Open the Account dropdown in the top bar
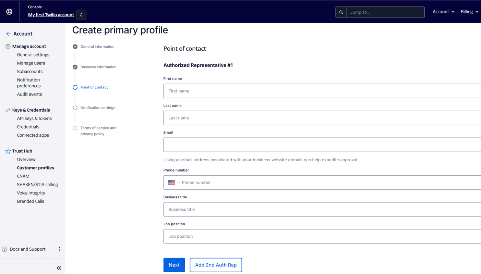The image size is (481, 274). tap(443, 11)
